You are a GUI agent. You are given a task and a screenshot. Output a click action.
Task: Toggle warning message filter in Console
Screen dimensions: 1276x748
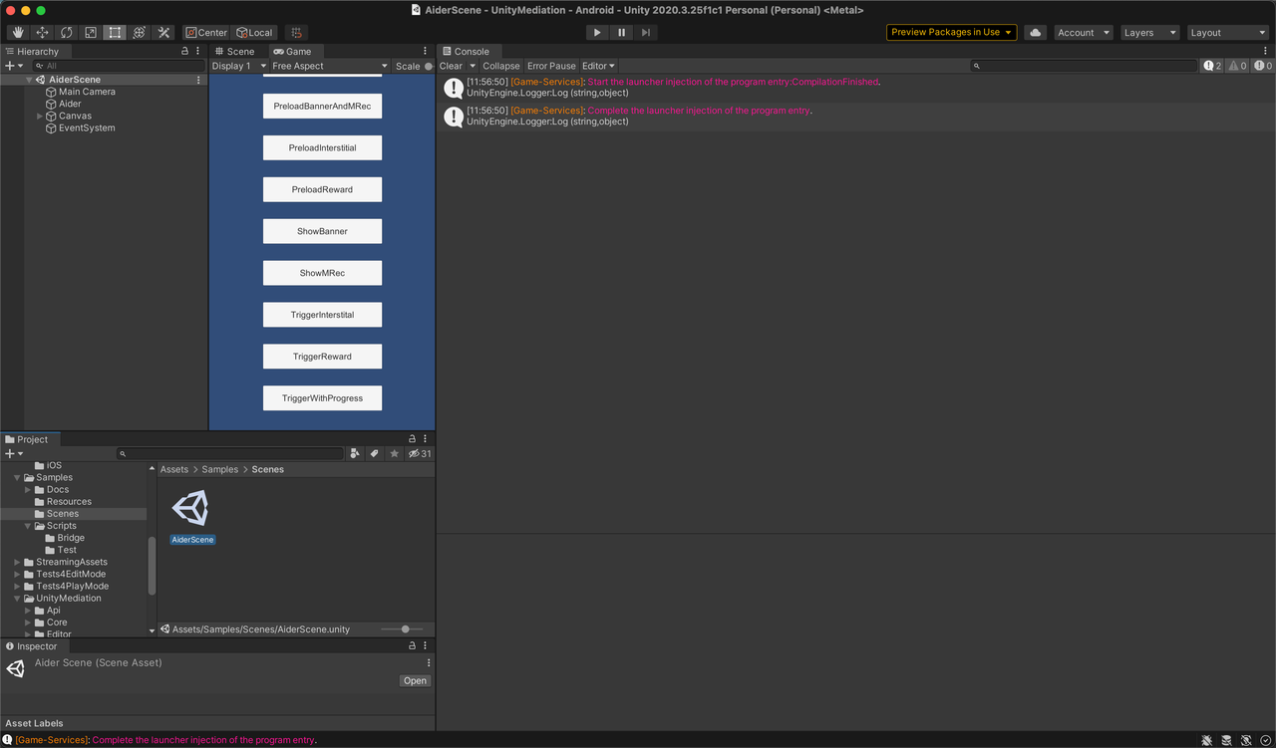pos(1237,66)
